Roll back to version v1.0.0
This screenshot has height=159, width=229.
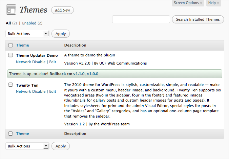coord(92,74)
